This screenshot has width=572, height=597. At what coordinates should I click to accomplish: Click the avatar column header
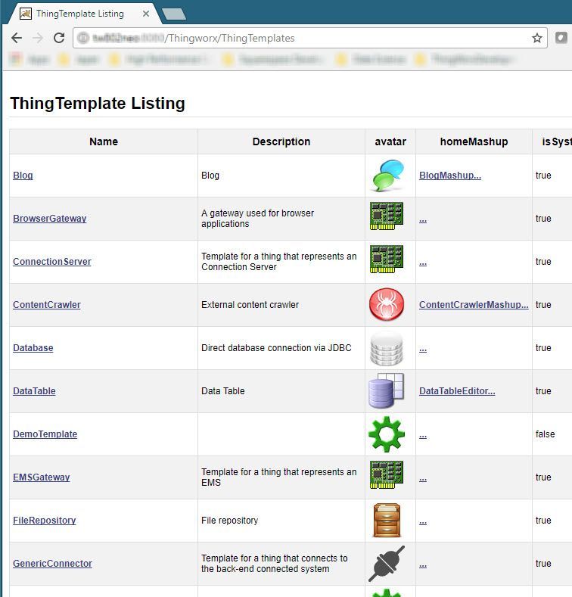[x=390, y=141]
